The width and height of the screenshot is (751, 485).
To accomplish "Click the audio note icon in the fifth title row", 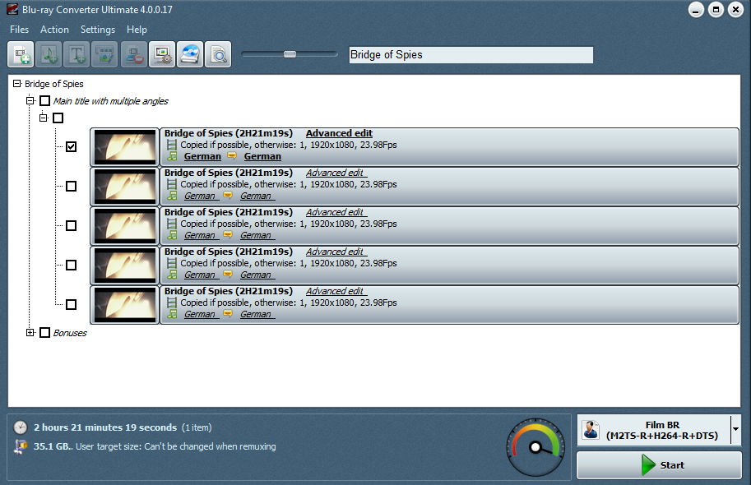I will click(172, 314).
